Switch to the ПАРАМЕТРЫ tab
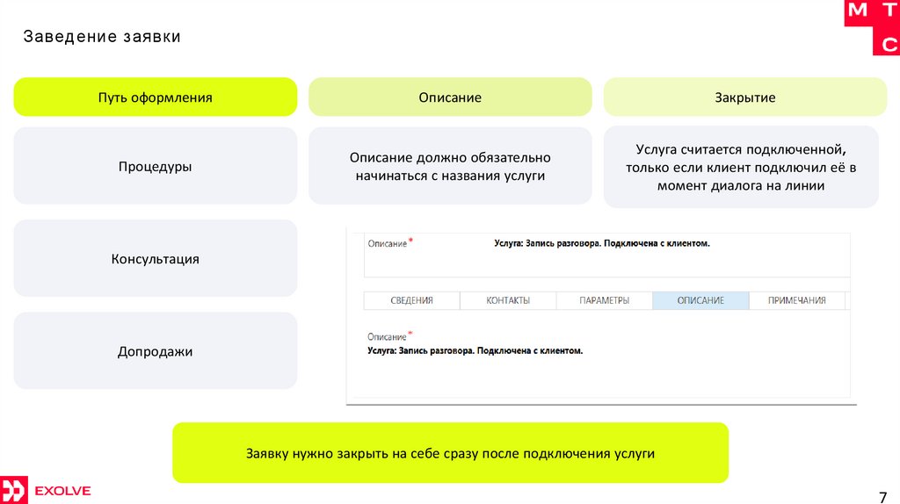900x504 pixels. 605,300
